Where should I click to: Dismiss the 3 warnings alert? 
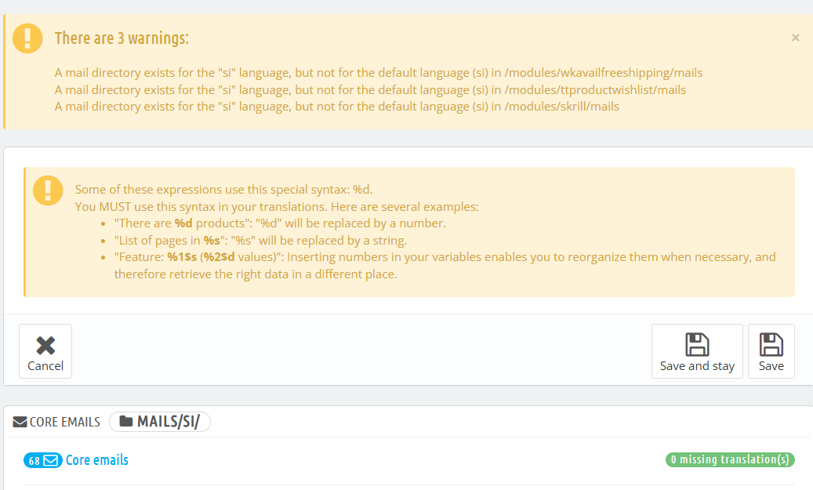(795, 38)
